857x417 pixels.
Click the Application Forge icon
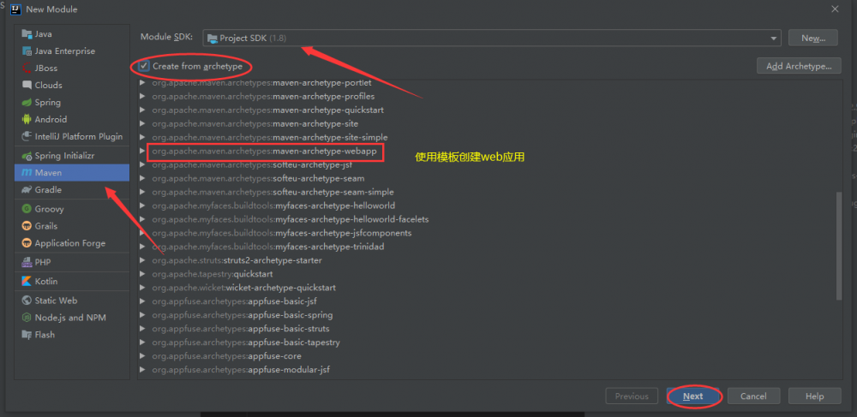point(27,243)
